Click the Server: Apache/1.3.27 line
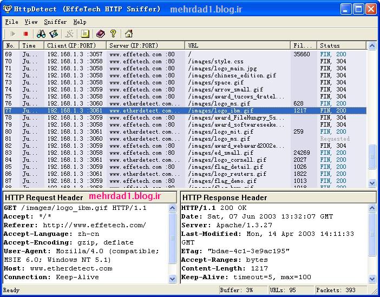The image size is (380, 297). tap(227, 225)
